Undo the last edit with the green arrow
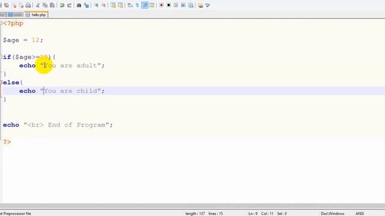 coord(62,5)
